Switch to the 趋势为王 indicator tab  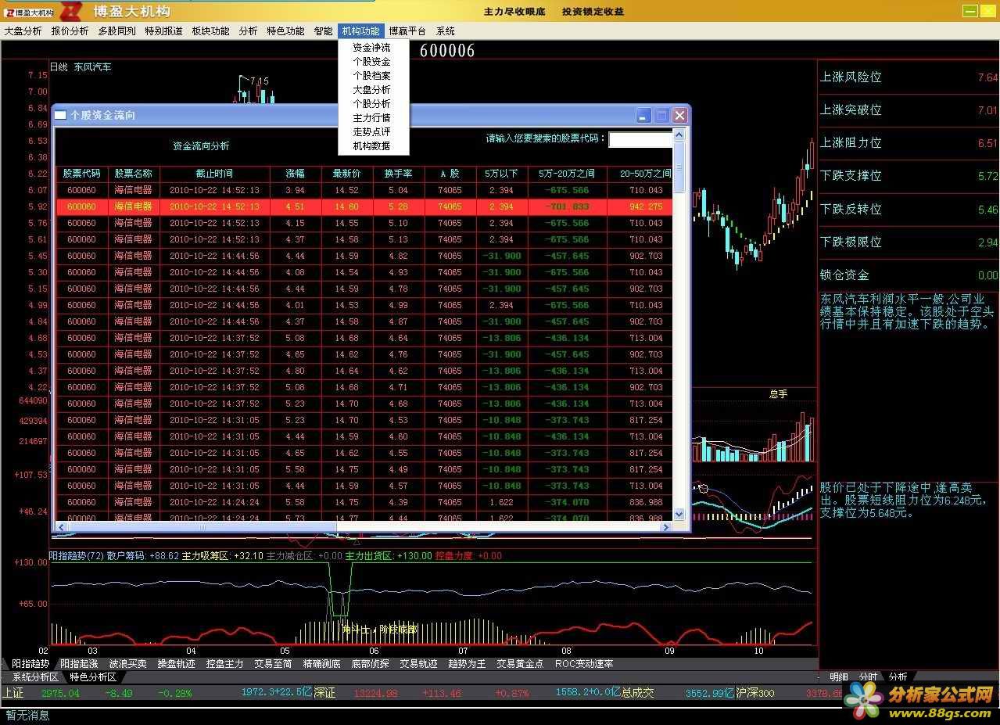coord(467,664)
